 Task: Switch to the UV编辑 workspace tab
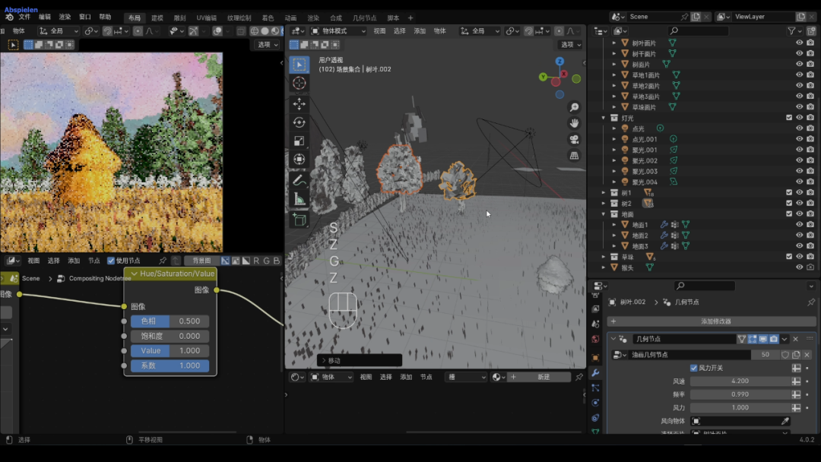(206, 18)
